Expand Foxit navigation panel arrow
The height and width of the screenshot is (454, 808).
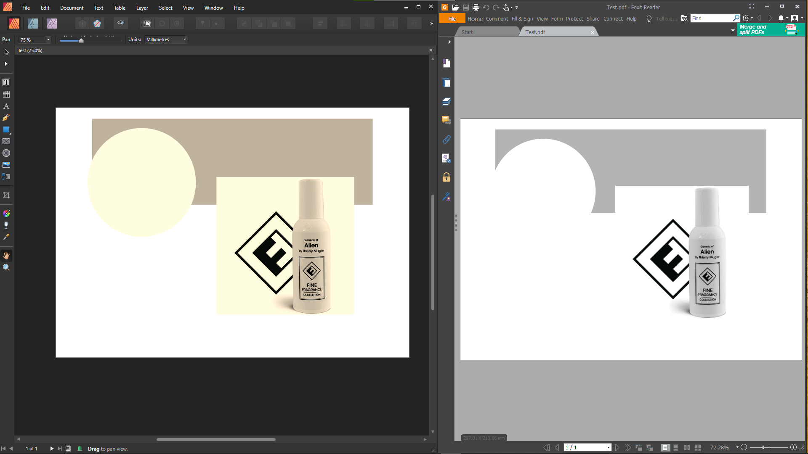(x=449, y=42)
